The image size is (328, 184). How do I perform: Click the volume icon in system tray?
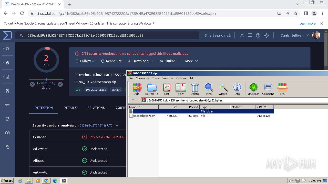click(291, 181)
